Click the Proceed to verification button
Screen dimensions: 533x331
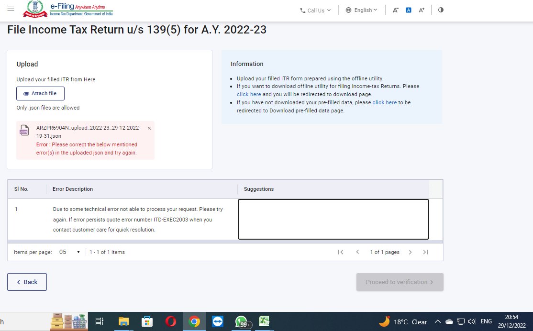pos(400,282)
